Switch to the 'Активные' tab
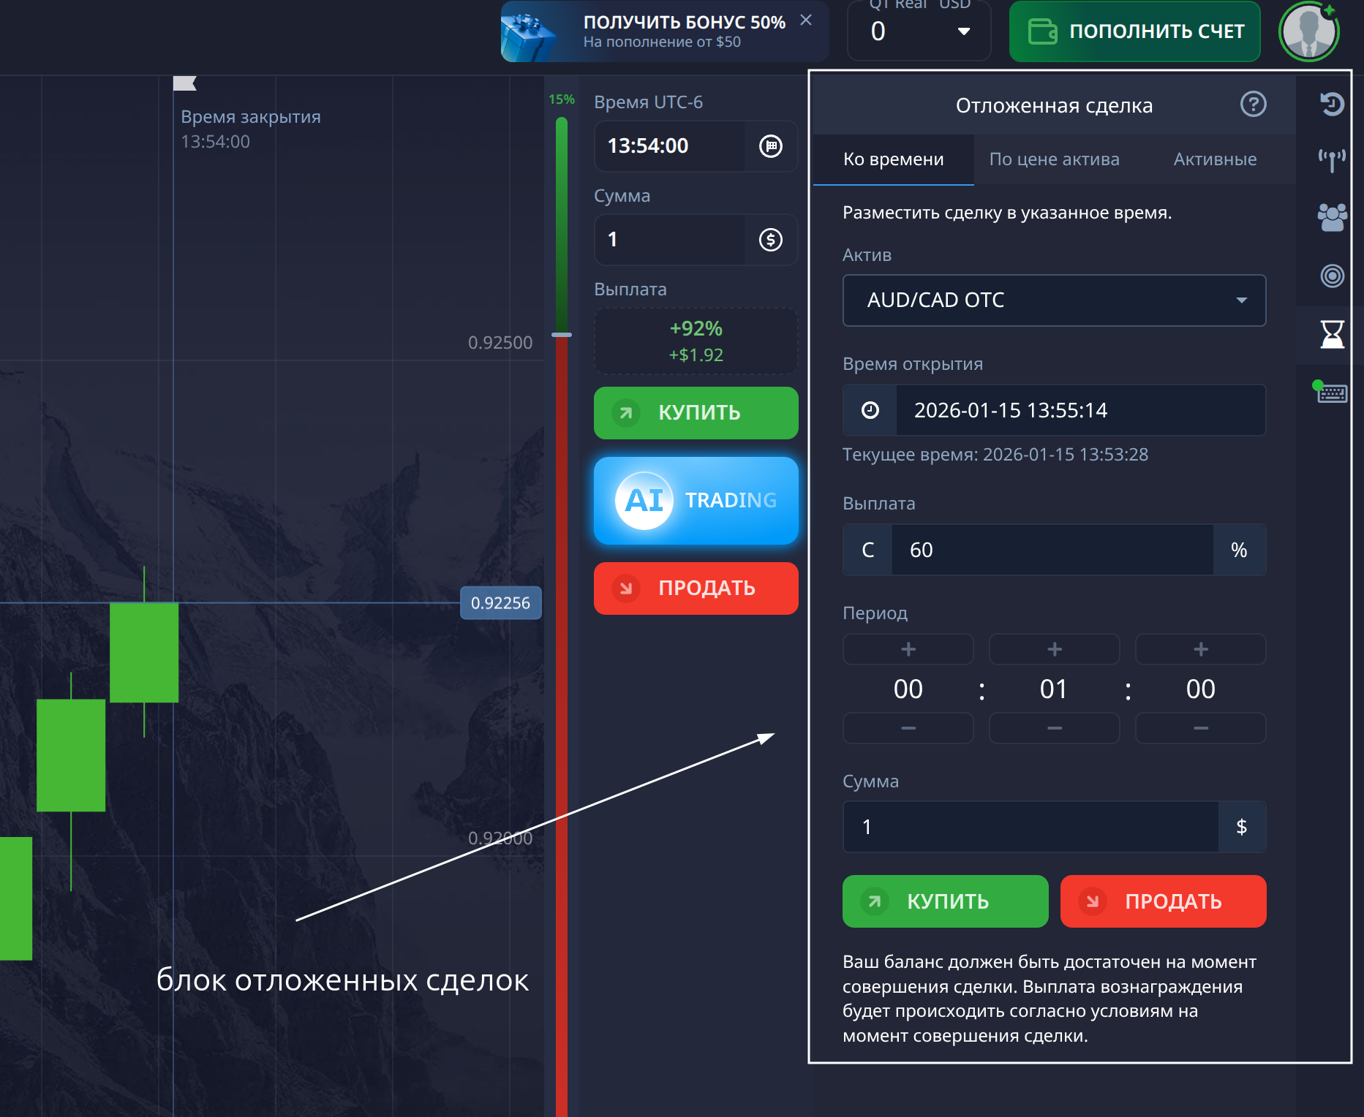Viewport: 1364px width, 1117px height. (1215, 159)
